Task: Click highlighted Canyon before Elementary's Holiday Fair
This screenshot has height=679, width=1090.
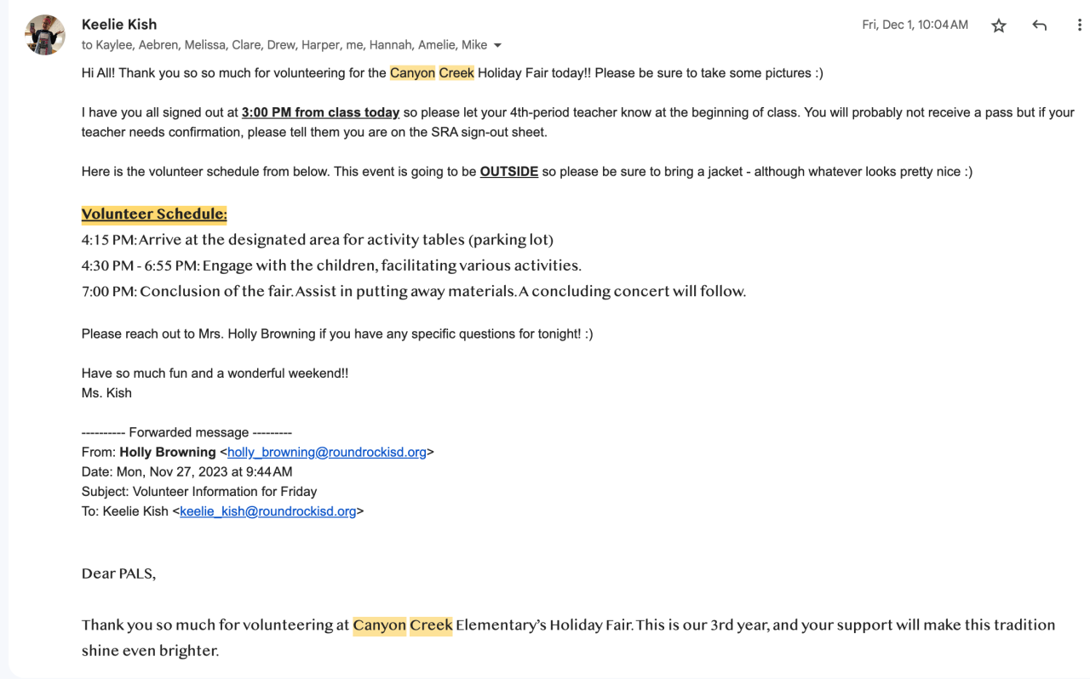Action: [379, 625]
